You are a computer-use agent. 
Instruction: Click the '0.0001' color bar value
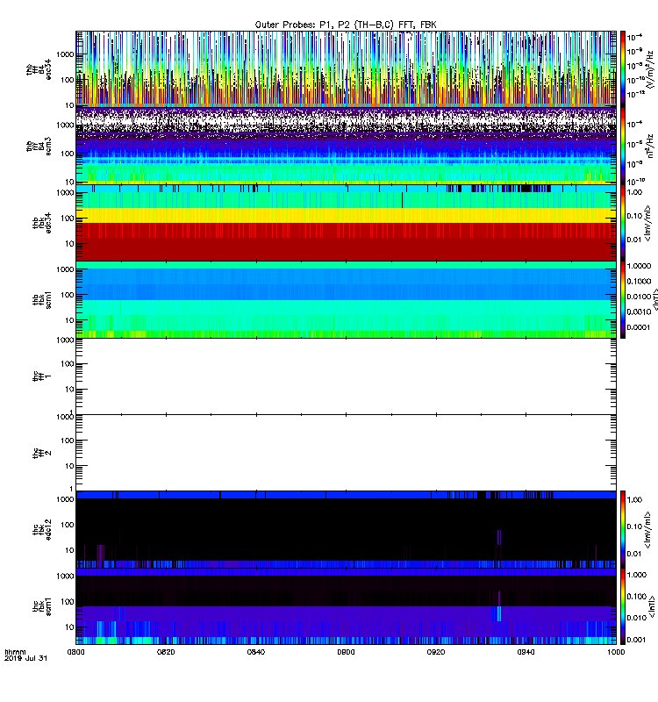pos(639,327)
